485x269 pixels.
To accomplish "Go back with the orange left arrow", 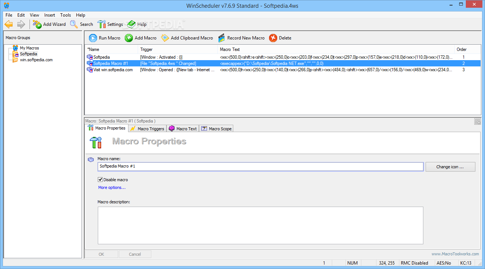I will coord(9,24).
